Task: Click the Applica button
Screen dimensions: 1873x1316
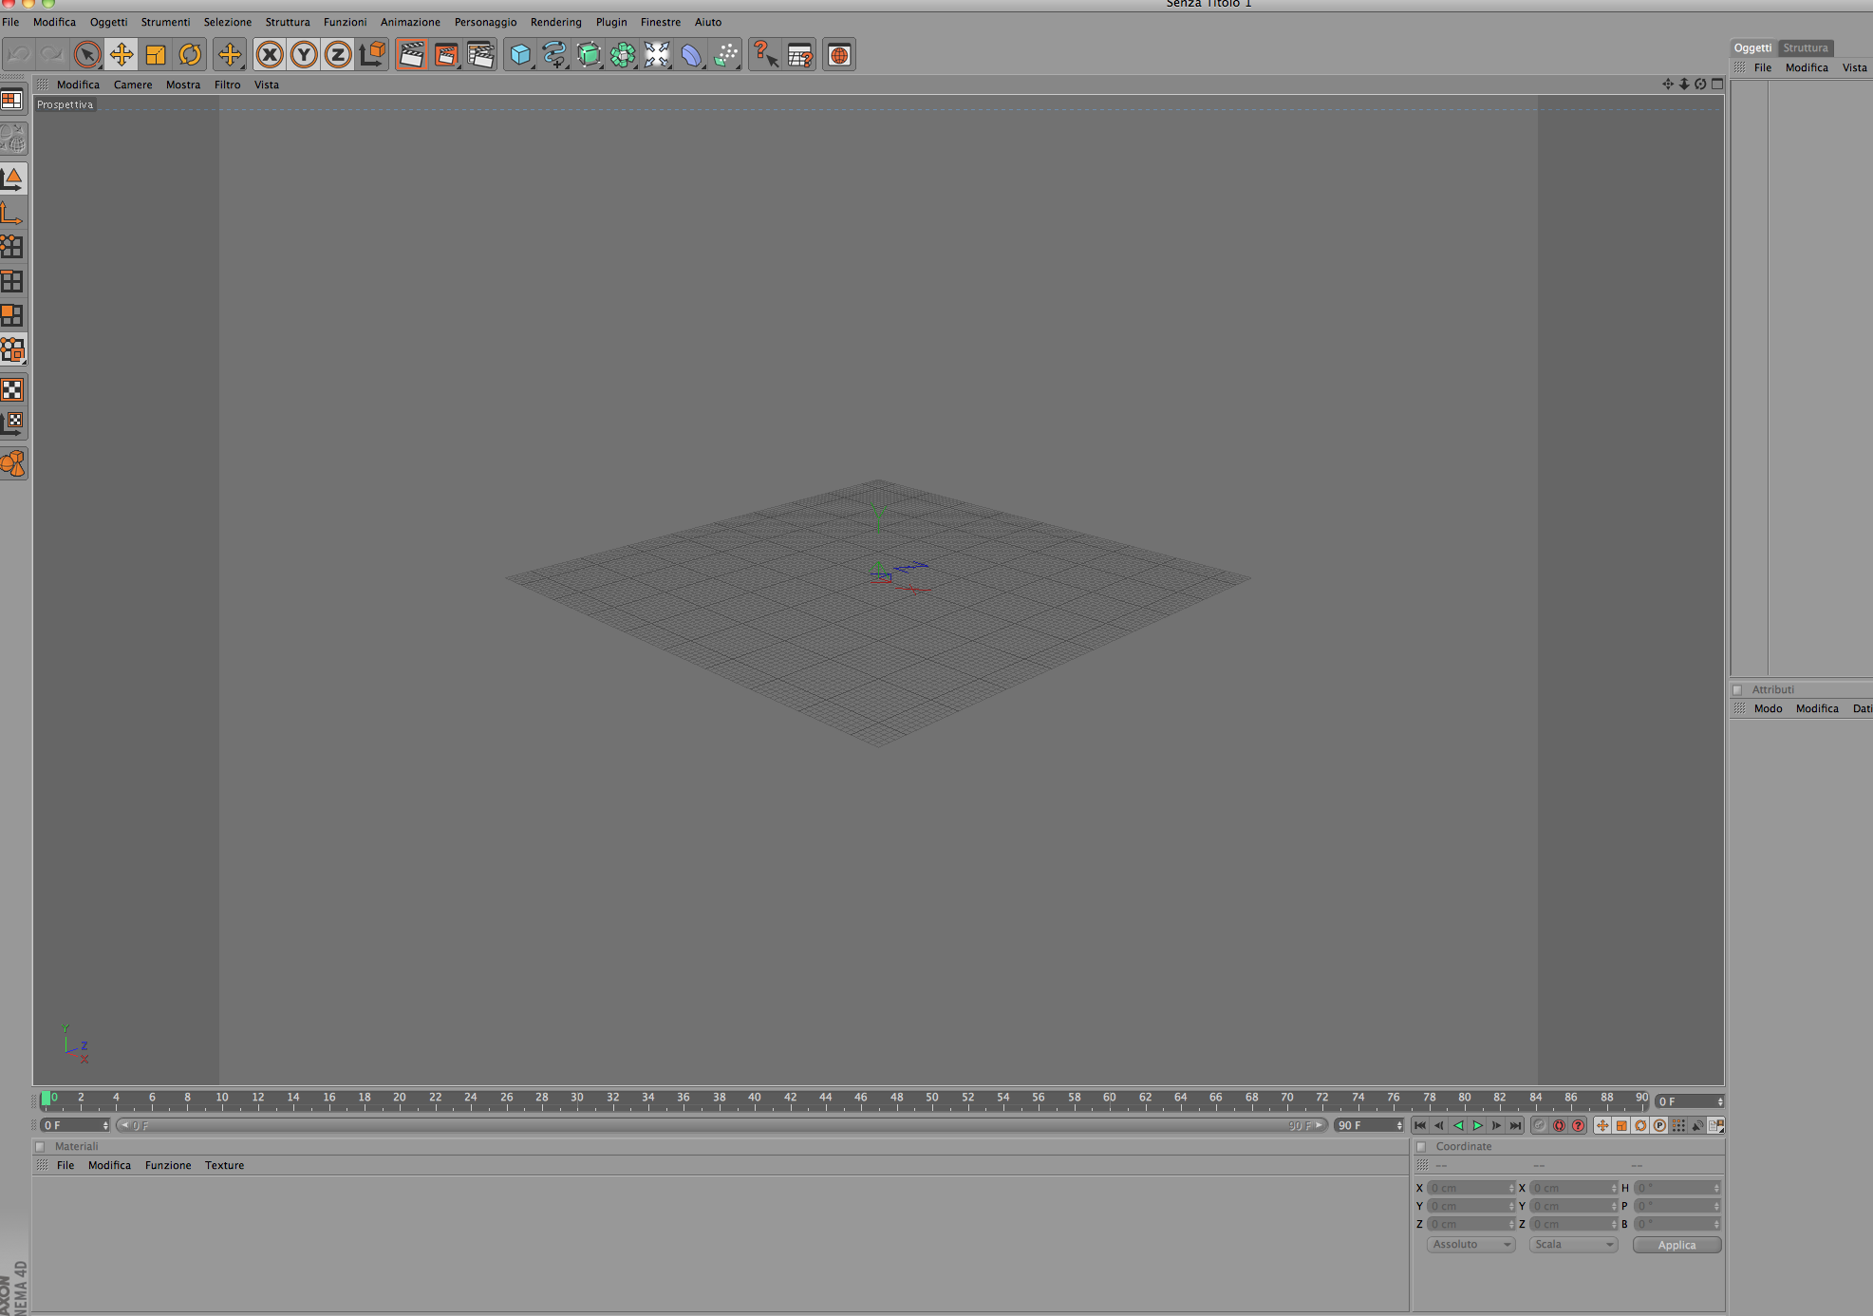Action: pos(1676,1245)
